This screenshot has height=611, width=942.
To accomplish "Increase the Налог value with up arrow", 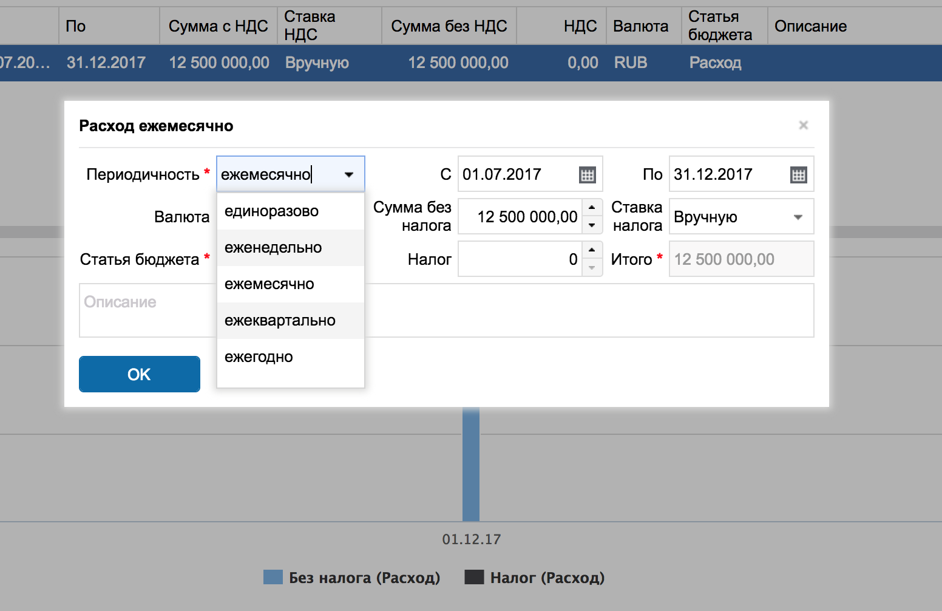I will [x=592, y=250].
